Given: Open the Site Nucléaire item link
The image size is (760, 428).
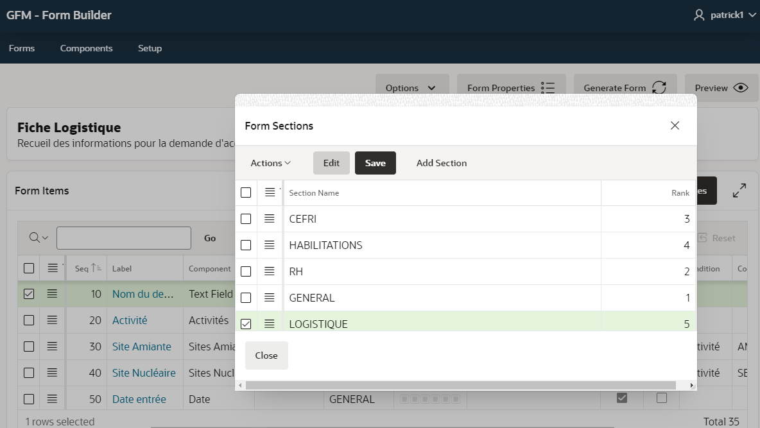Looking at the screenshot, I should click(x=144, y=372).
